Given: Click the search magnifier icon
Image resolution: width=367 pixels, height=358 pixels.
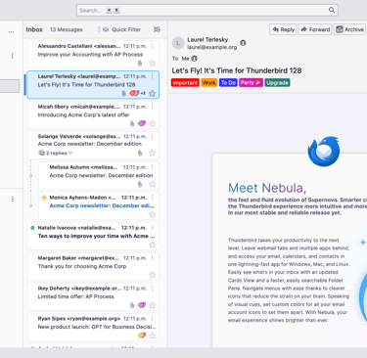Looking at the screenshot, I should (332, 10).
